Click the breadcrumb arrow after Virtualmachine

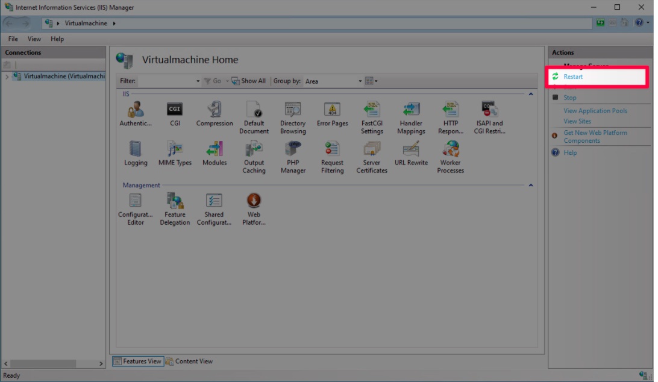tap(114, 23)
